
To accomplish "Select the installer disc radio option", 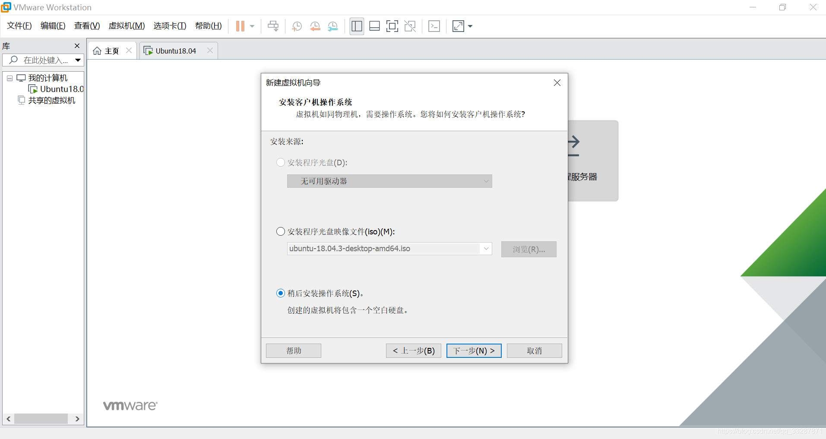I will (x=281, y=162).
